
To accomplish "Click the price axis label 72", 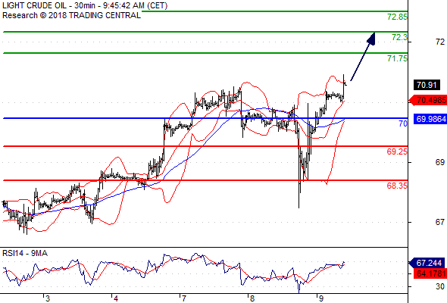I will (440, 42).
